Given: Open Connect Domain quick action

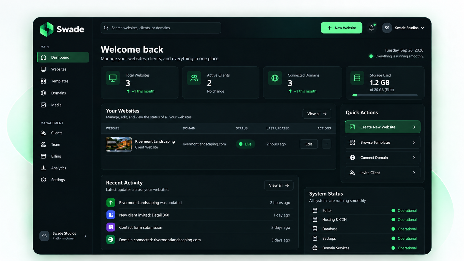Looking at the screenshot, I should (x=382, y=158).
